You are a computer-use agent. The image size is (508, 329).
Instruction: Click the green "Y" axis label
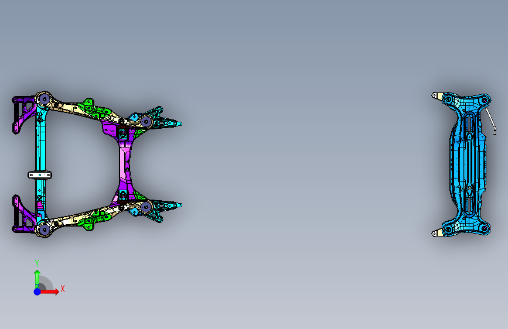point(37,263)
